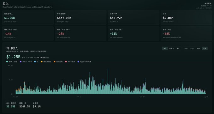Click the 峰值日 $9.1M footer stat

pyautogui.click(x=37, y=105)
